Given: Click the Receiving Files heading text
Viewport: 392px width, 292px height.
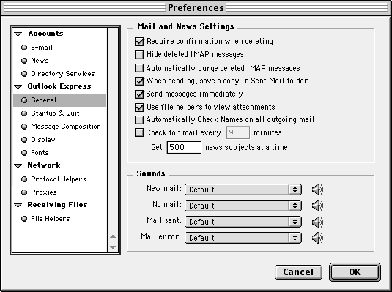Looking at the screenshot, I should click(57, 205).
